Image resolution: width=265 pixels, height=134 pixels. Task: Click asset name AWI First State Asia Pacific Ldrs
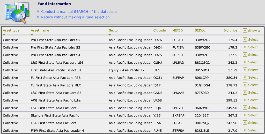pyautogui.click(x=56, y=100)
